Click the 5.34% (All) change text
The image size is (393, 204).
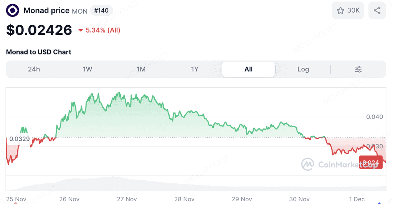point(103,30)
